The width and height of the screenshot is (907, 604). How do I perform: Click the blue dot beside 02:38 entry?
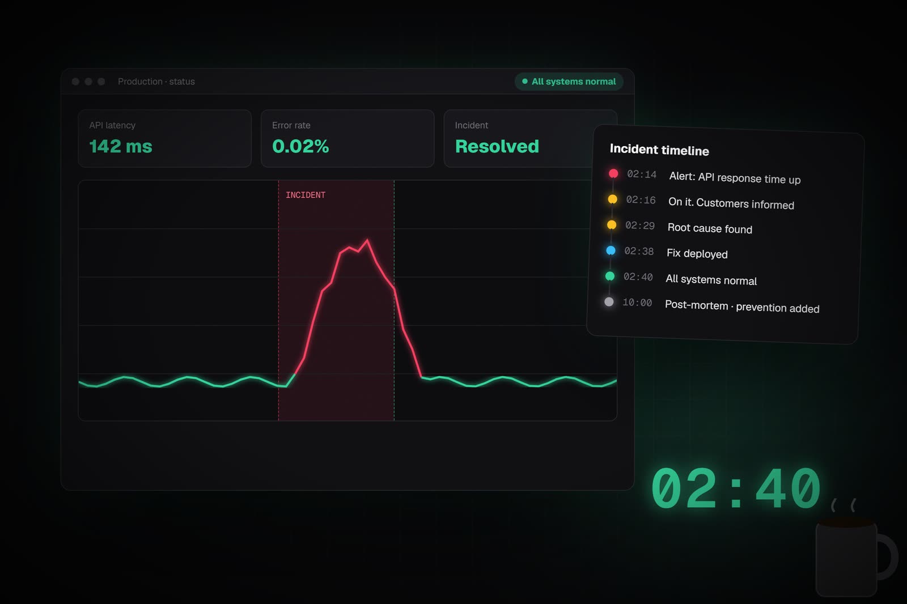pos(611,250)
